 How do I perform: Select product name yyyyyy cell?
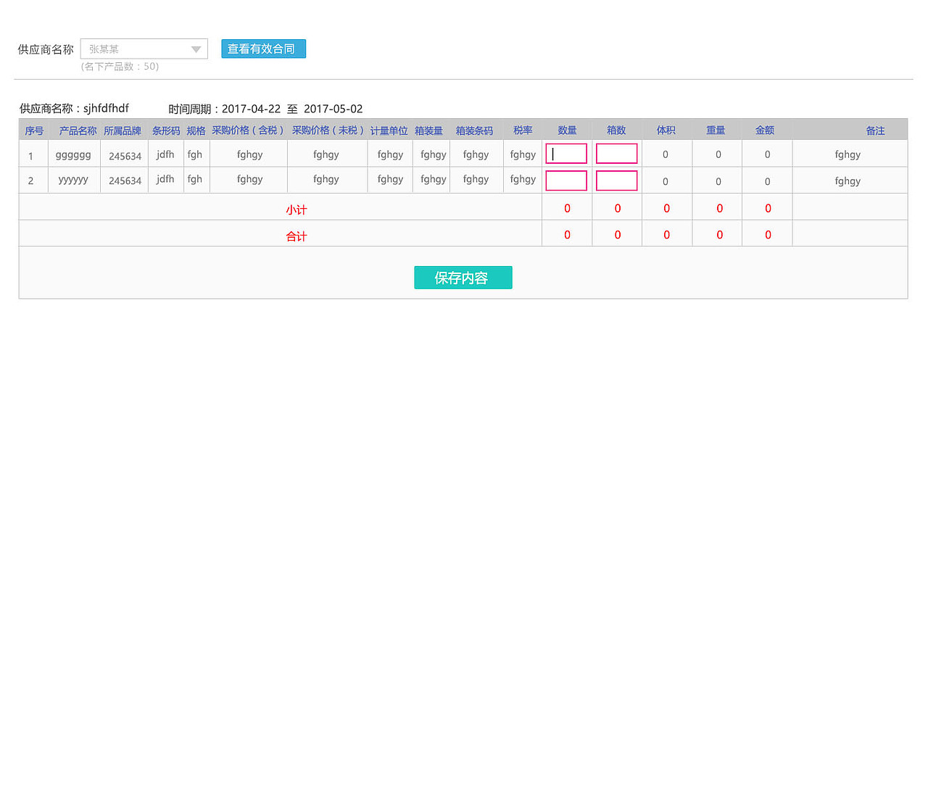(x=73, y=180)
